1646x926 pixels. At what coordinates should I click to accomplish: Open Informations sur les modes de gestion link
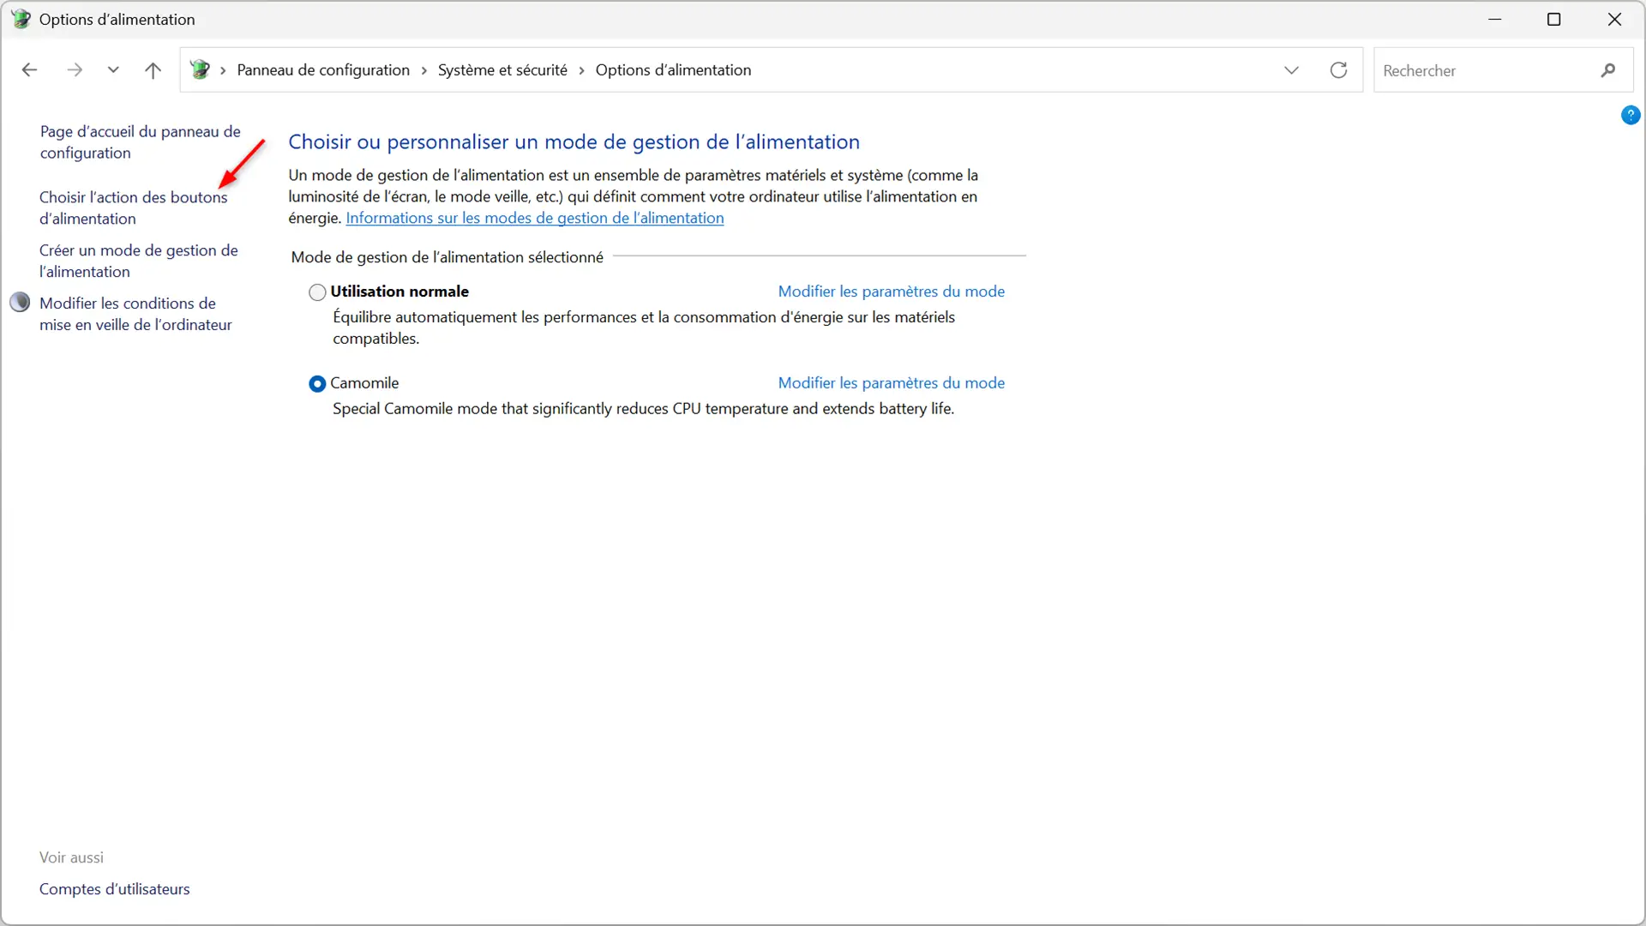pyautogui.click(x=534, y=218)
